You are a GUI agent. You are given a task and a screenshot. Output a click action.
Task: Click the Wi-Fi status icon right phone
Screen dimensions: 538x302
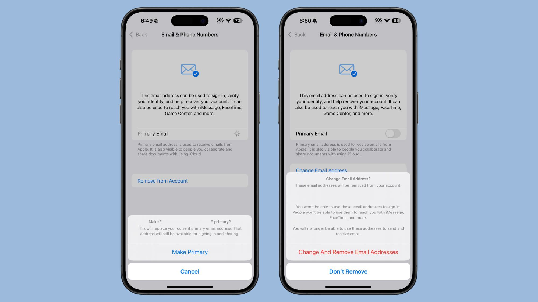(388, 20)
